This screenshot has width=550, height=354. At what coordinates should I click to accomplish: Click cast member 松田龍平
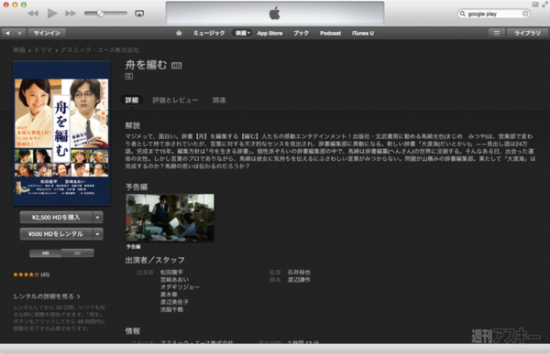point(171,272)
